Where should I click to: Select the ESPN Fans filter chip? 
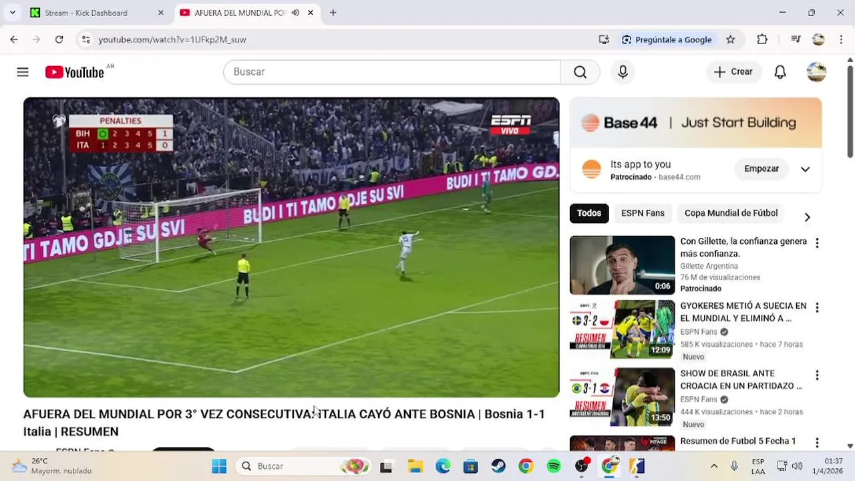643,213
